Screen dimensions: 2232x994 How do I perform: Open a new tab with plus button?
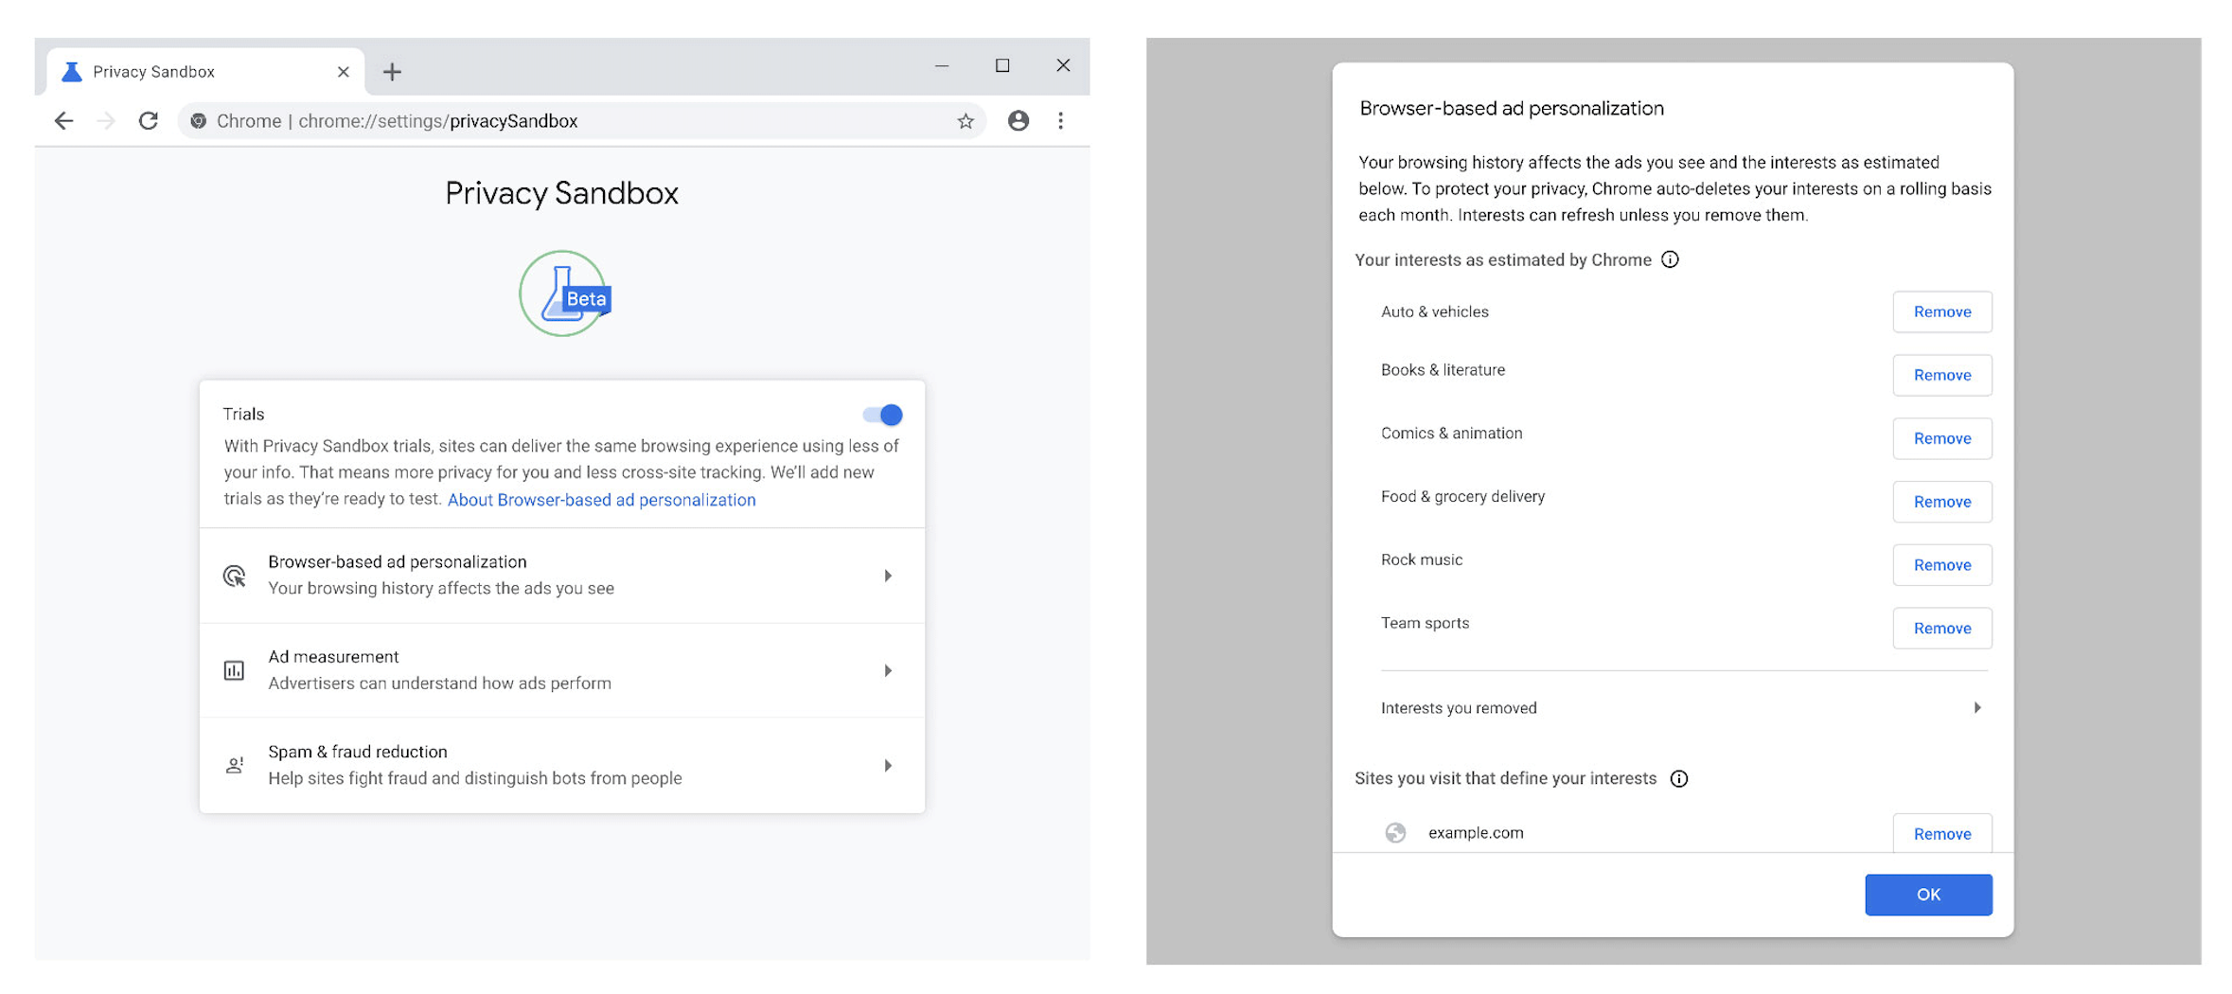tap(392, 72)
